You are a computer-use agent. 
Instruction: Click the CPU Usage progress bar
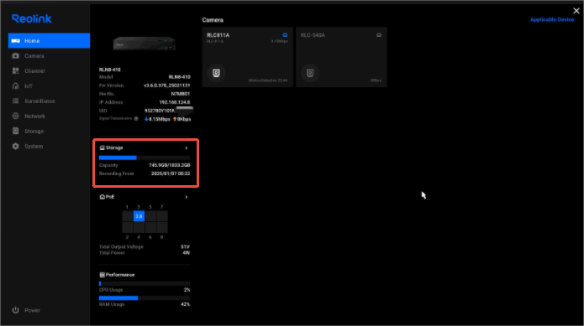coord(145,283)
